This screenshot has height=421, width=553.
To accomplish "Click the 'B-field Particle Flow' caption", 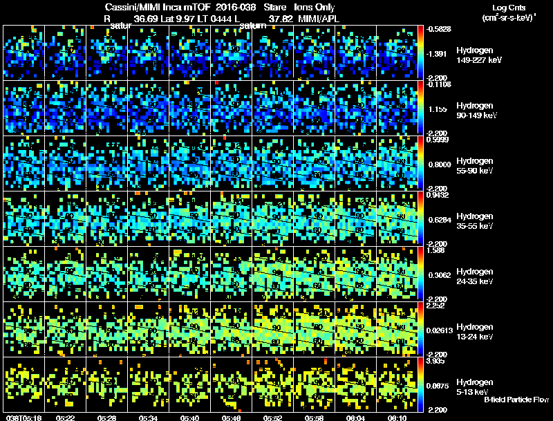I will 516,400.
